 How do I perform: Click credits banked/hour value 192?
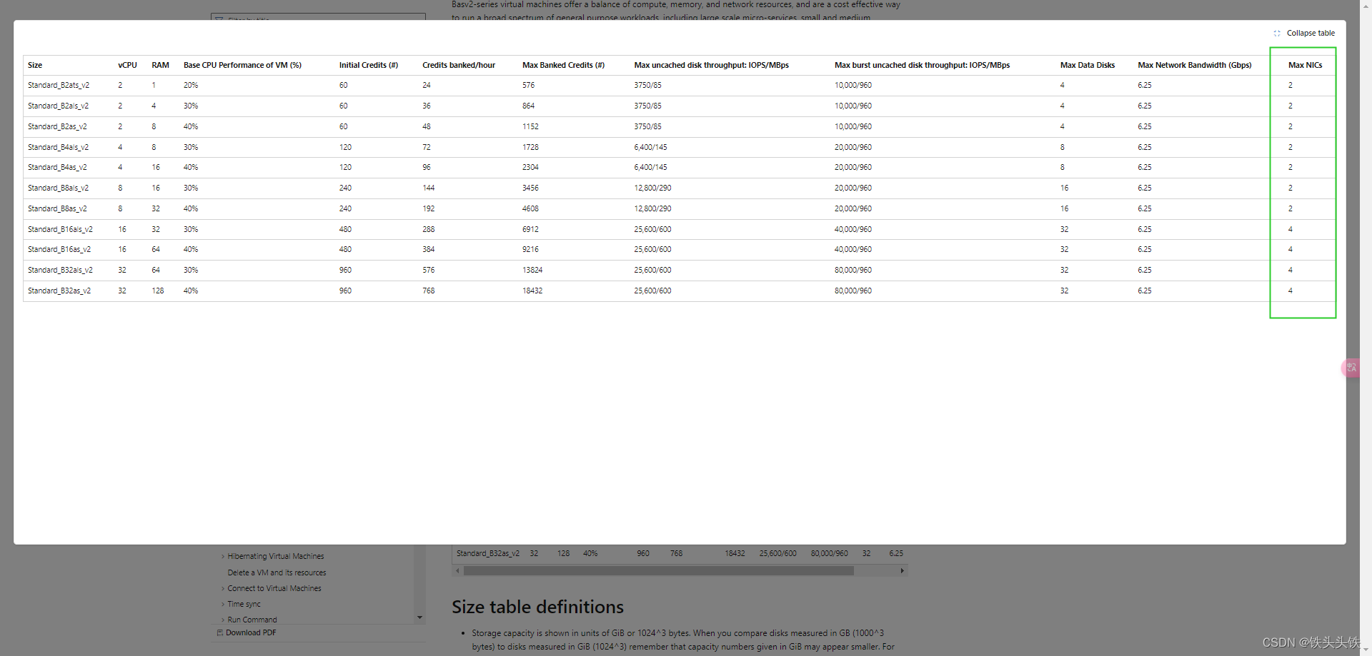(x=428, y=208)
